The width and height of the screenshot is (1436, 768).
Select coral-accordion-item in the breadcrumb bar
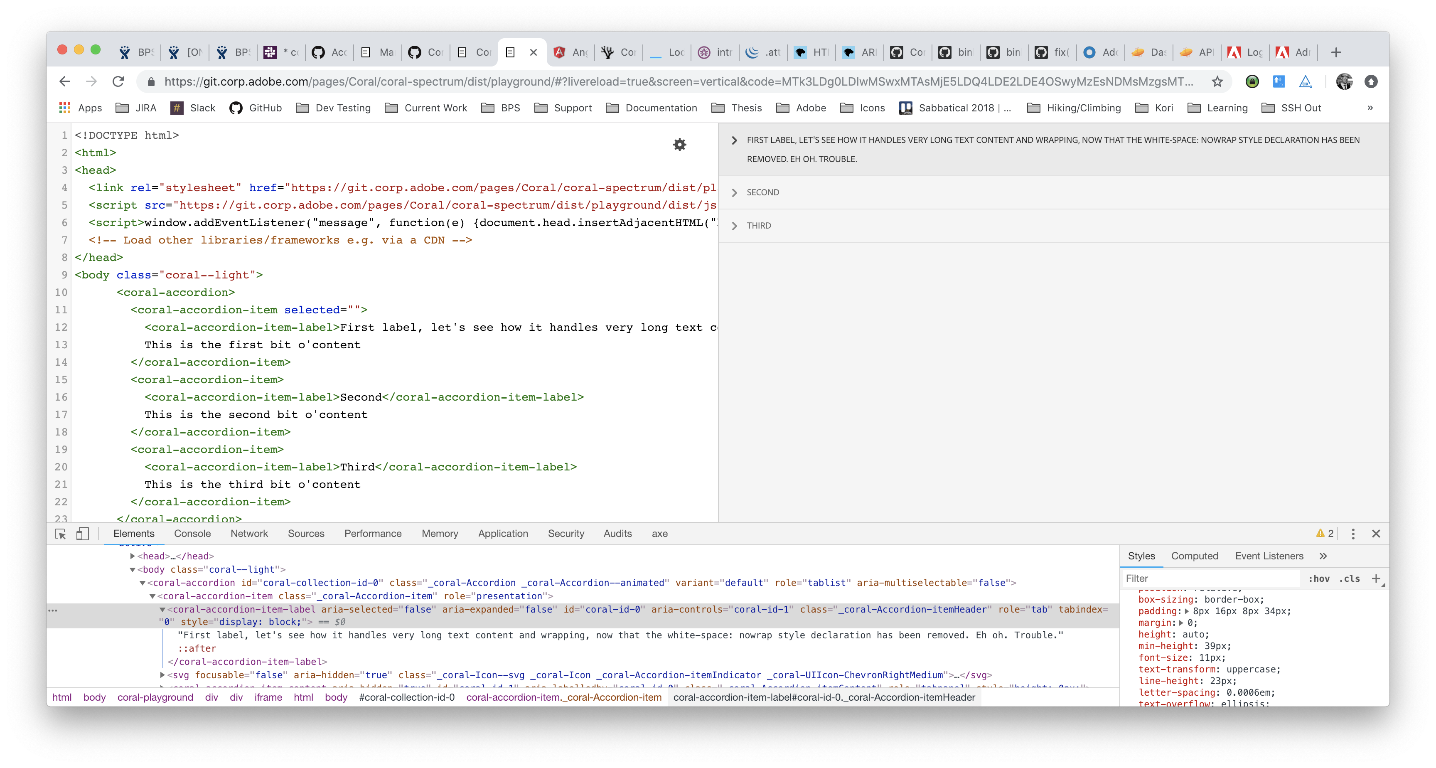[563, 697]
